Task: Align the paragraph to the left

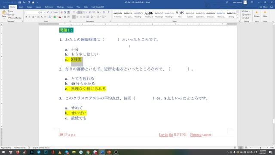Action: tap(74, 17)
